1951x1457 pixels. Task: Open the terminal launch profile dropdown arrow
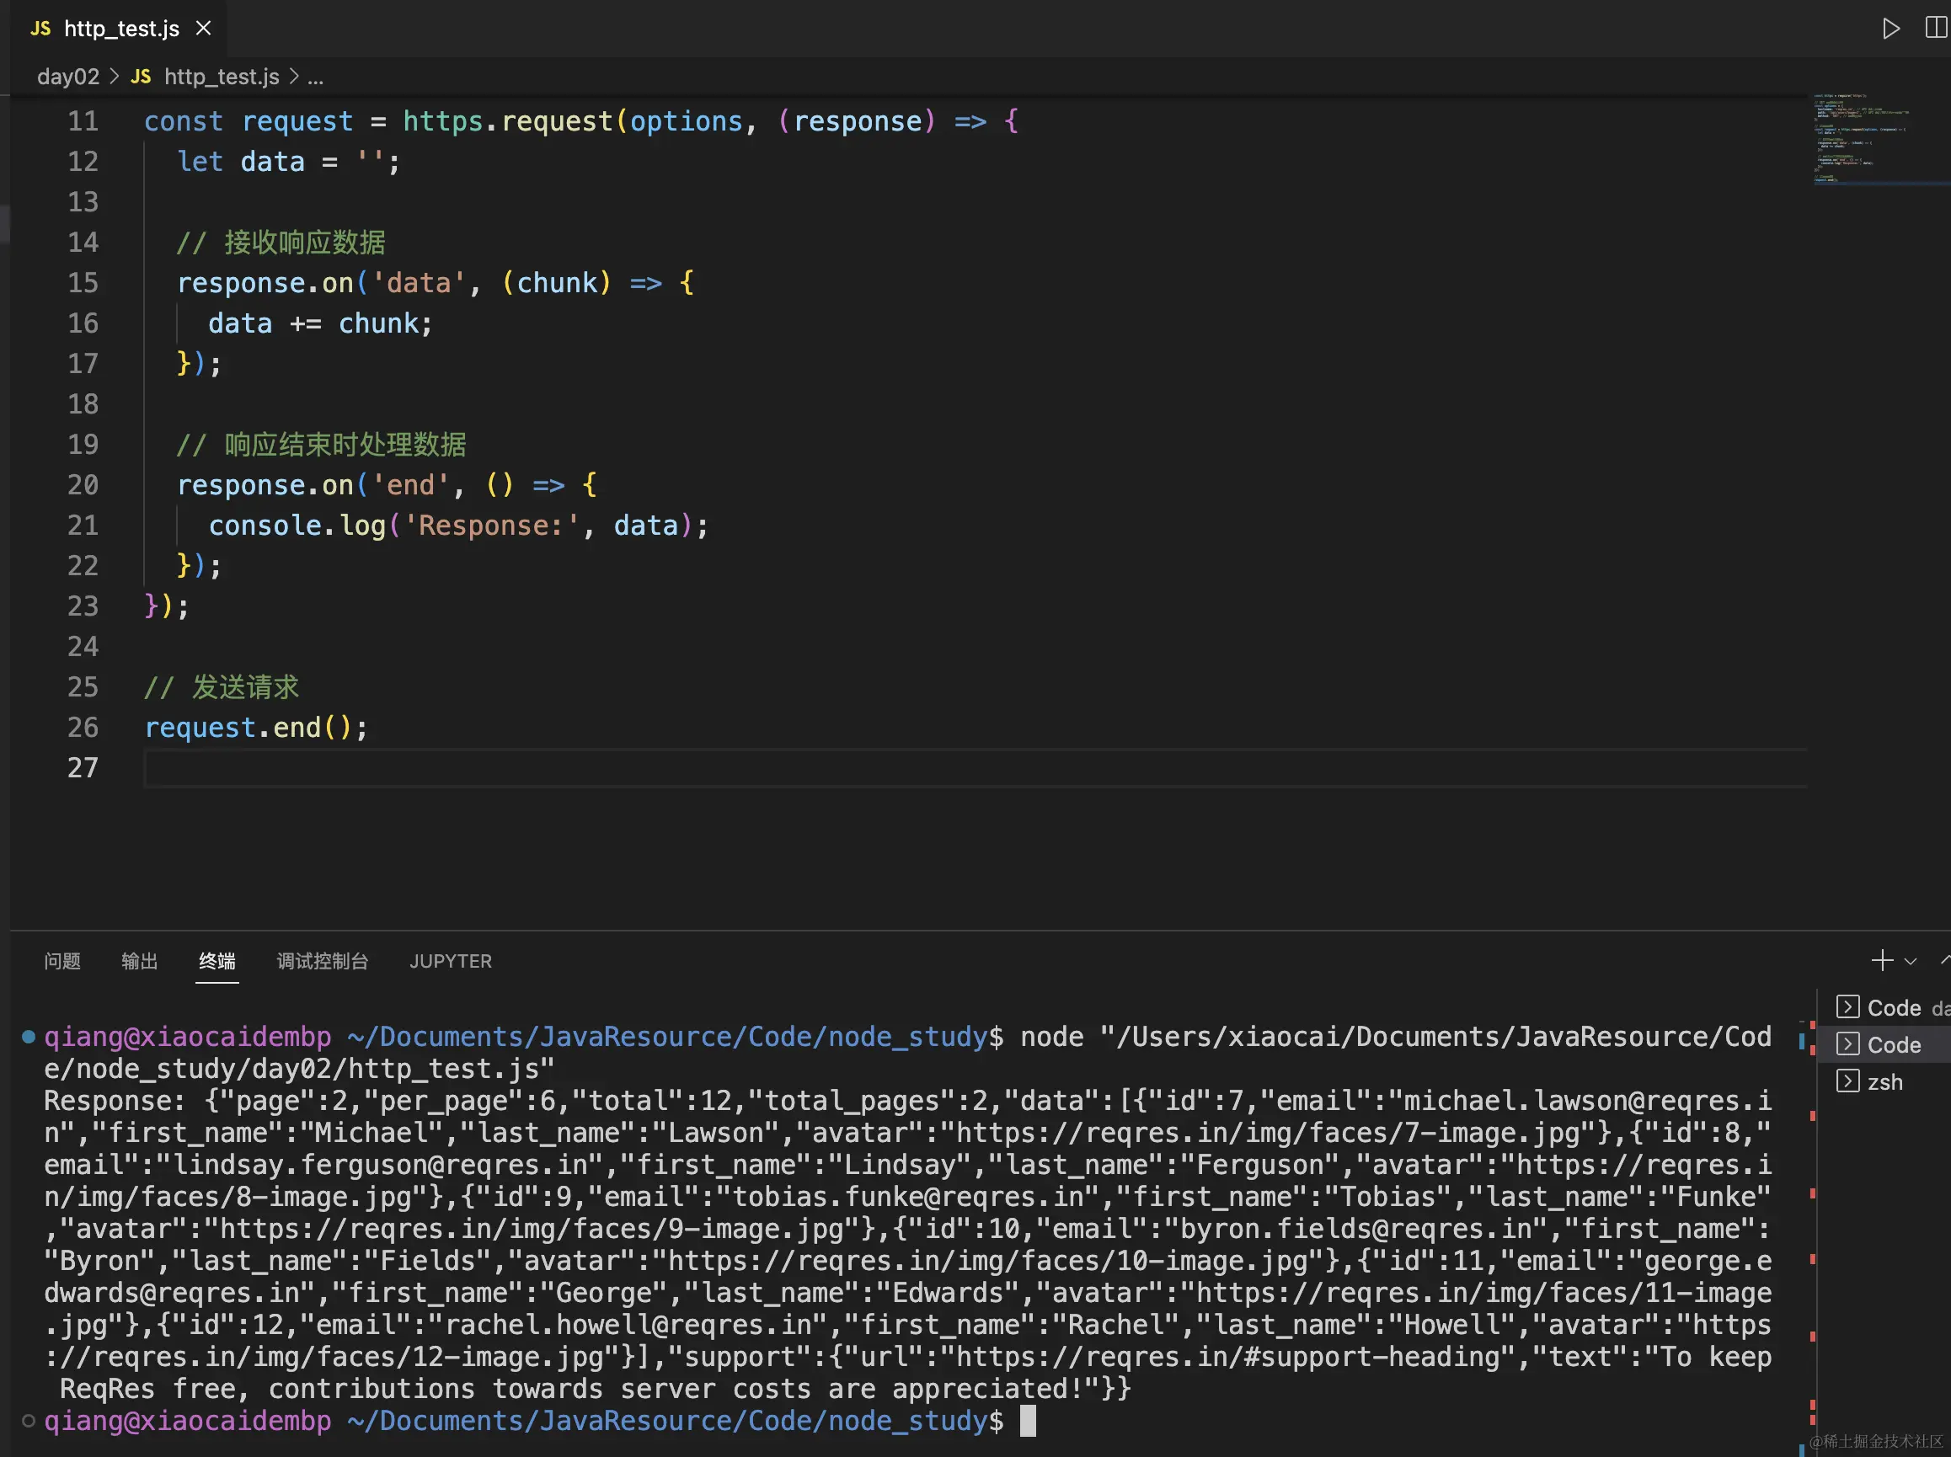pyautogui.click(x=1911, y=961)
